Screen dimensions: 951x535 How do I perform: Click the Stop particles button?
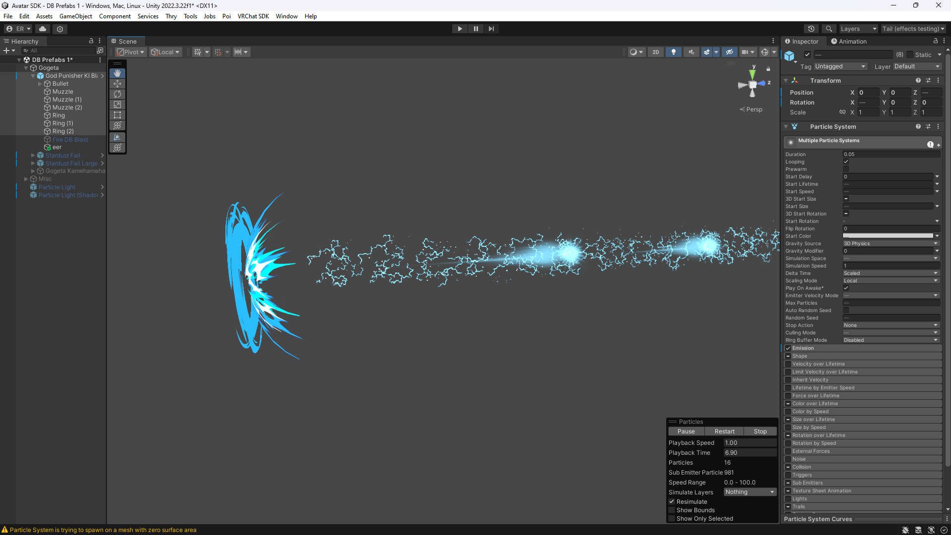tap(760, 431)
